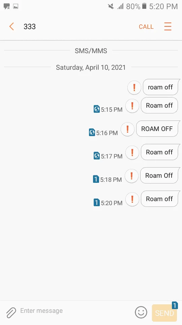Image resolution: width=182 pixels, height=325 pixels.
Task: Tap error icon for the 5:17 PM message
Action: click(x=132, y=152)
